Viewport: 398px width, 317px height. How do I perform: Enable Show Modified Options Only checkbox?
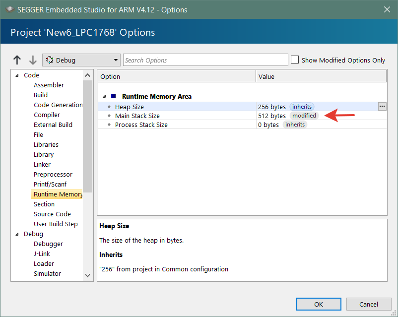click(294, 60)
